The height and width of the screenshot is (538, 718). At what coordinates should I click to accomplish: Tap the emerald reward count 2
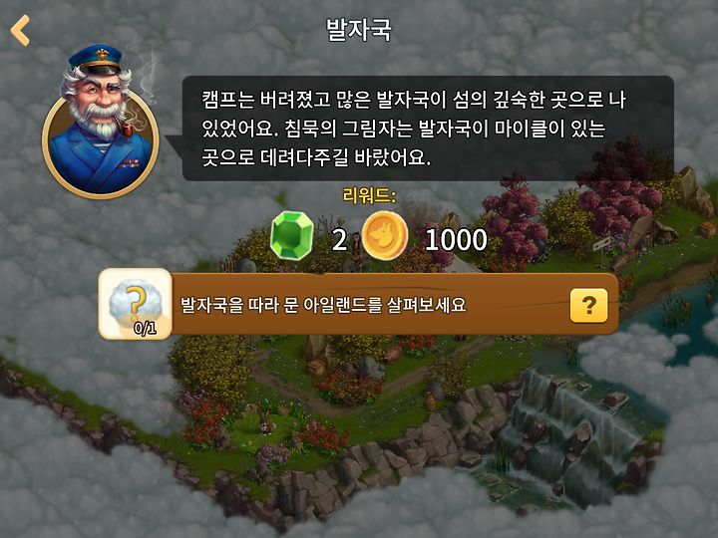pyautogui.click(x=339, y=239)
